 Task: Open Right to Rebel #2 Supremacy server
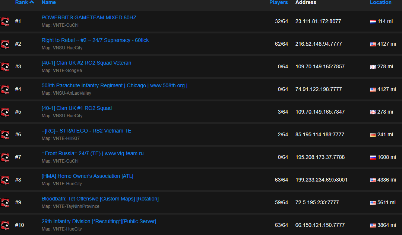tap(95, 40)
